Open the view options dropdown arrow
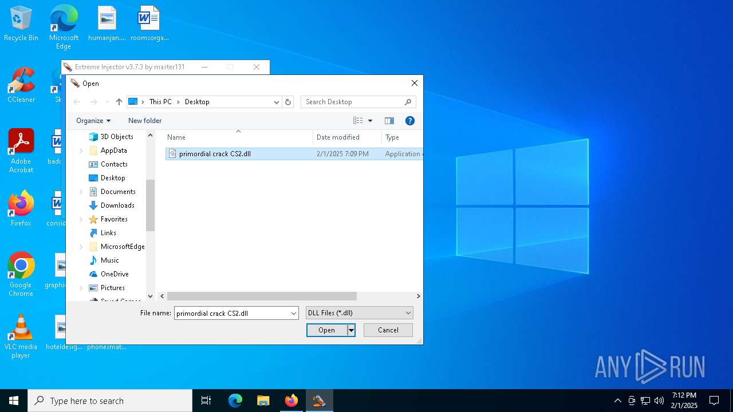Screen dimensions: 733x412 (x=370, y=121)
